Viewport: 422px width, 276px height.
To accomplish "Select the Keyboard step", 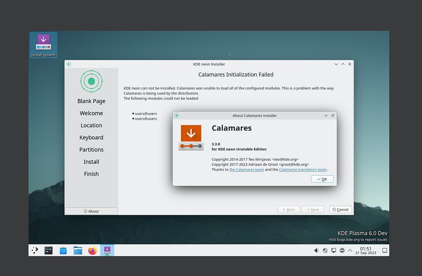I will [x=91, y=138].
